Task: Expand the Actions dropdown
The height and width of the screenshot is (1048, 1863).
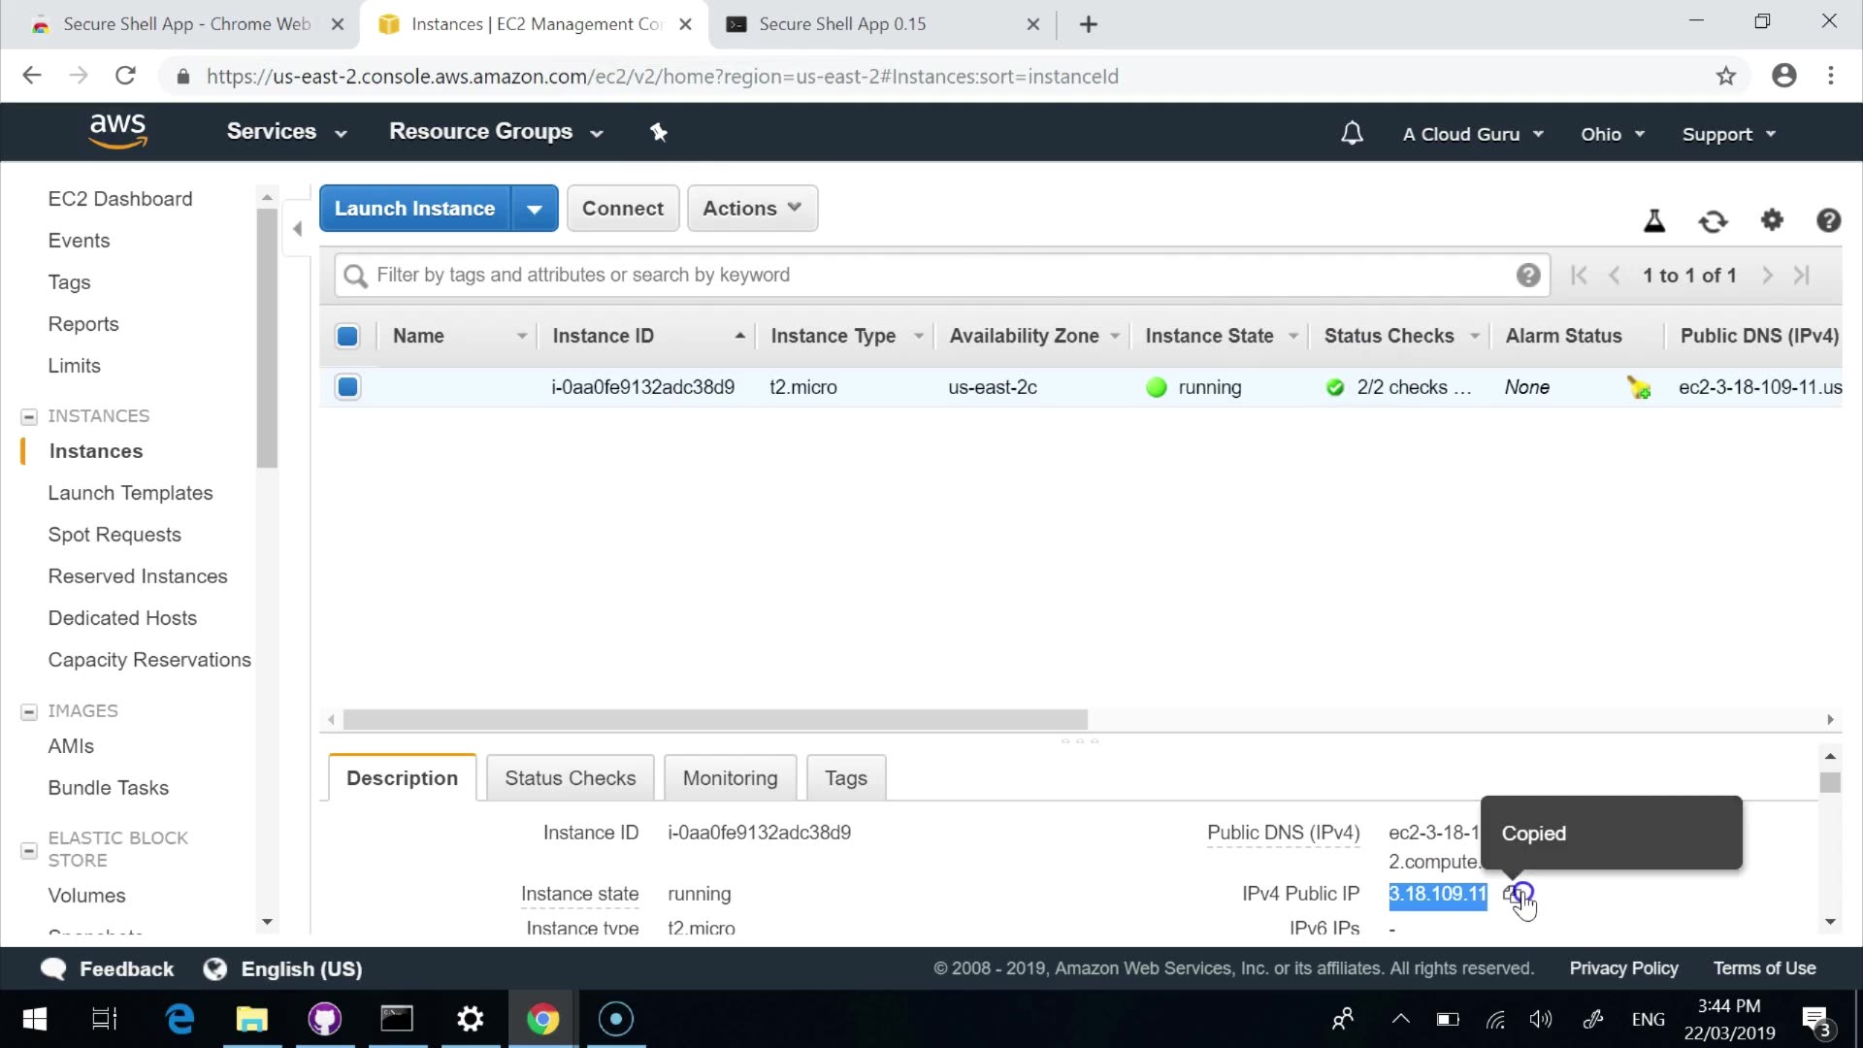Action: pos(752,209)
